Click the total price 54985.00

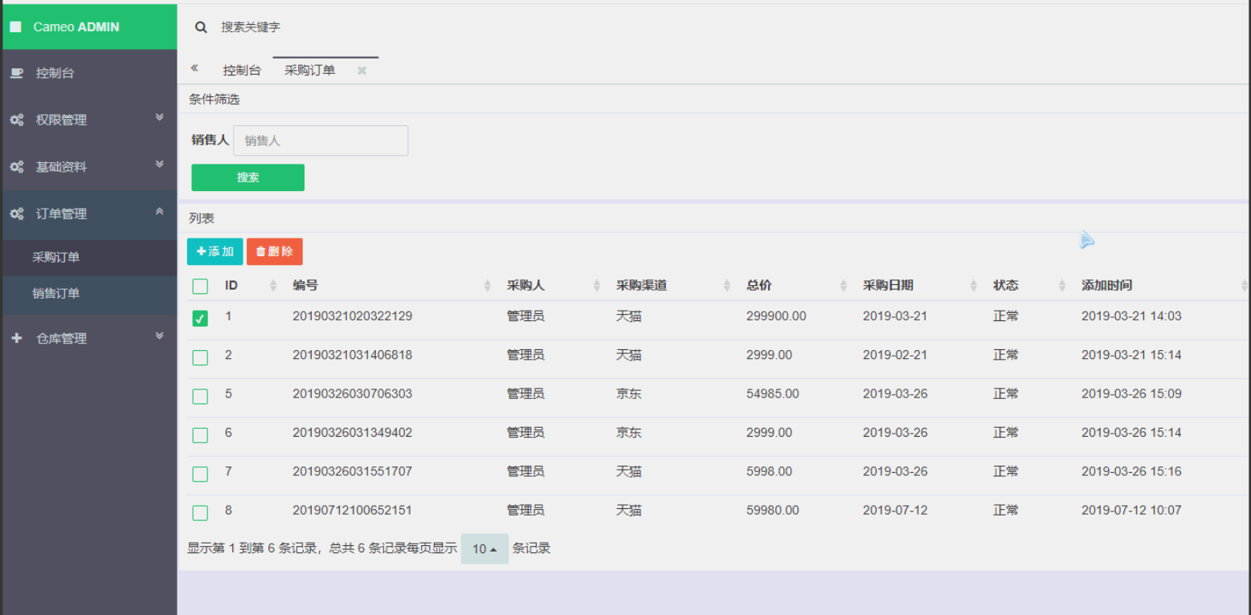(773, 394)
